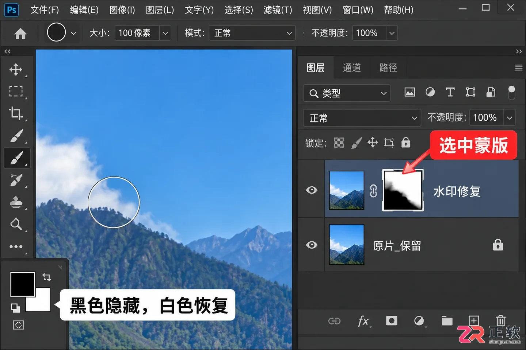Click the link layers icon at panel bottom
The width and height of the screenshot is (526, 350).
334,321
